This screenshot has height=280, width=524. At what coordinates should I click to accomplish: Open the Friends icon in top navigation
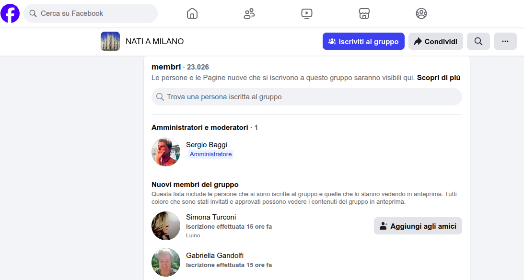249,13
